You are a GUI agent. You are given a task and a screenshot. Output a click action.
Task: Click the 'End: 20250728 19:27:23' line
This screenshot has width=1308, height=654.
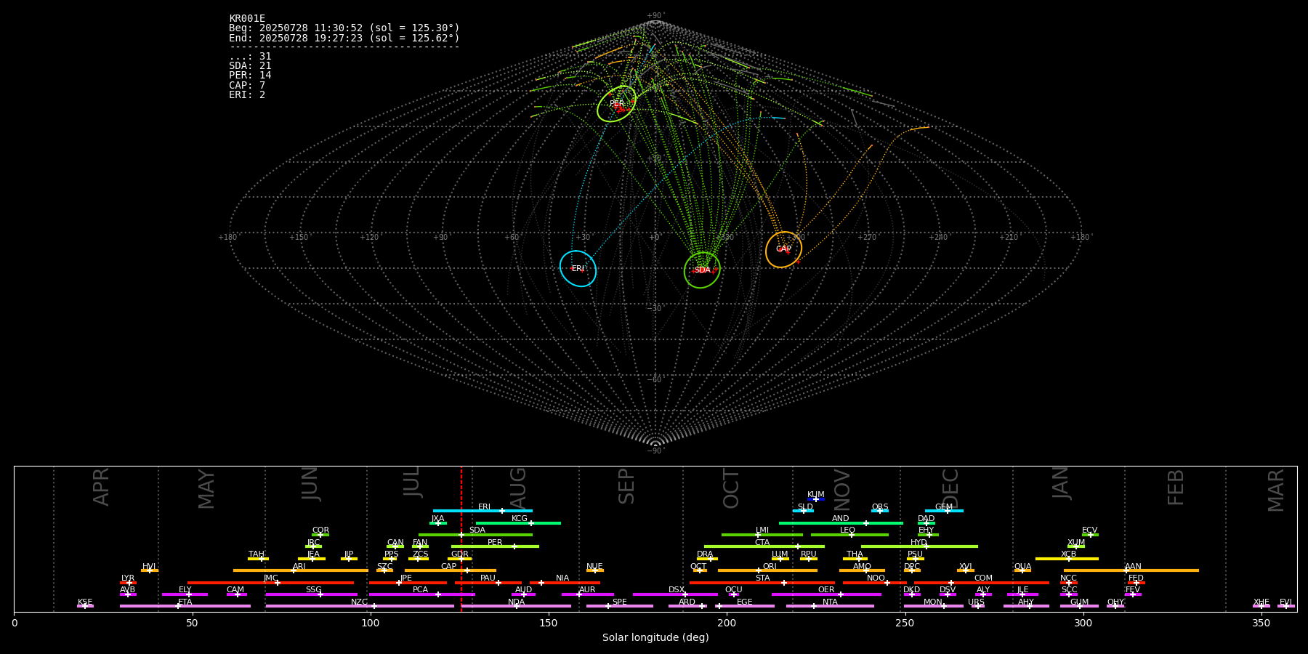pos(344,38)
